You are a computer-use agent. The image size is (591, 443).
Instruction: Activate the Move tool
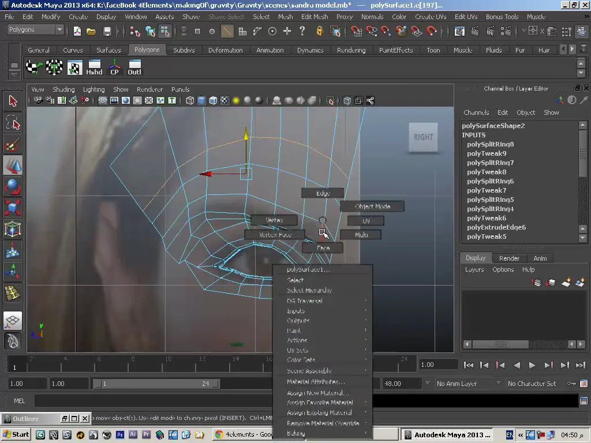pos(13,166)
